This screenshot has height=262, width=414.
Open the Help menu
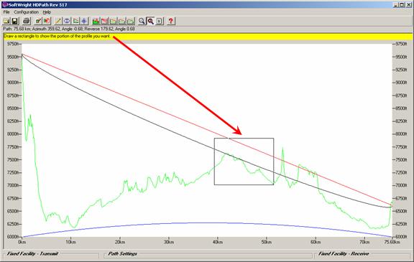(x=47, y=12)
